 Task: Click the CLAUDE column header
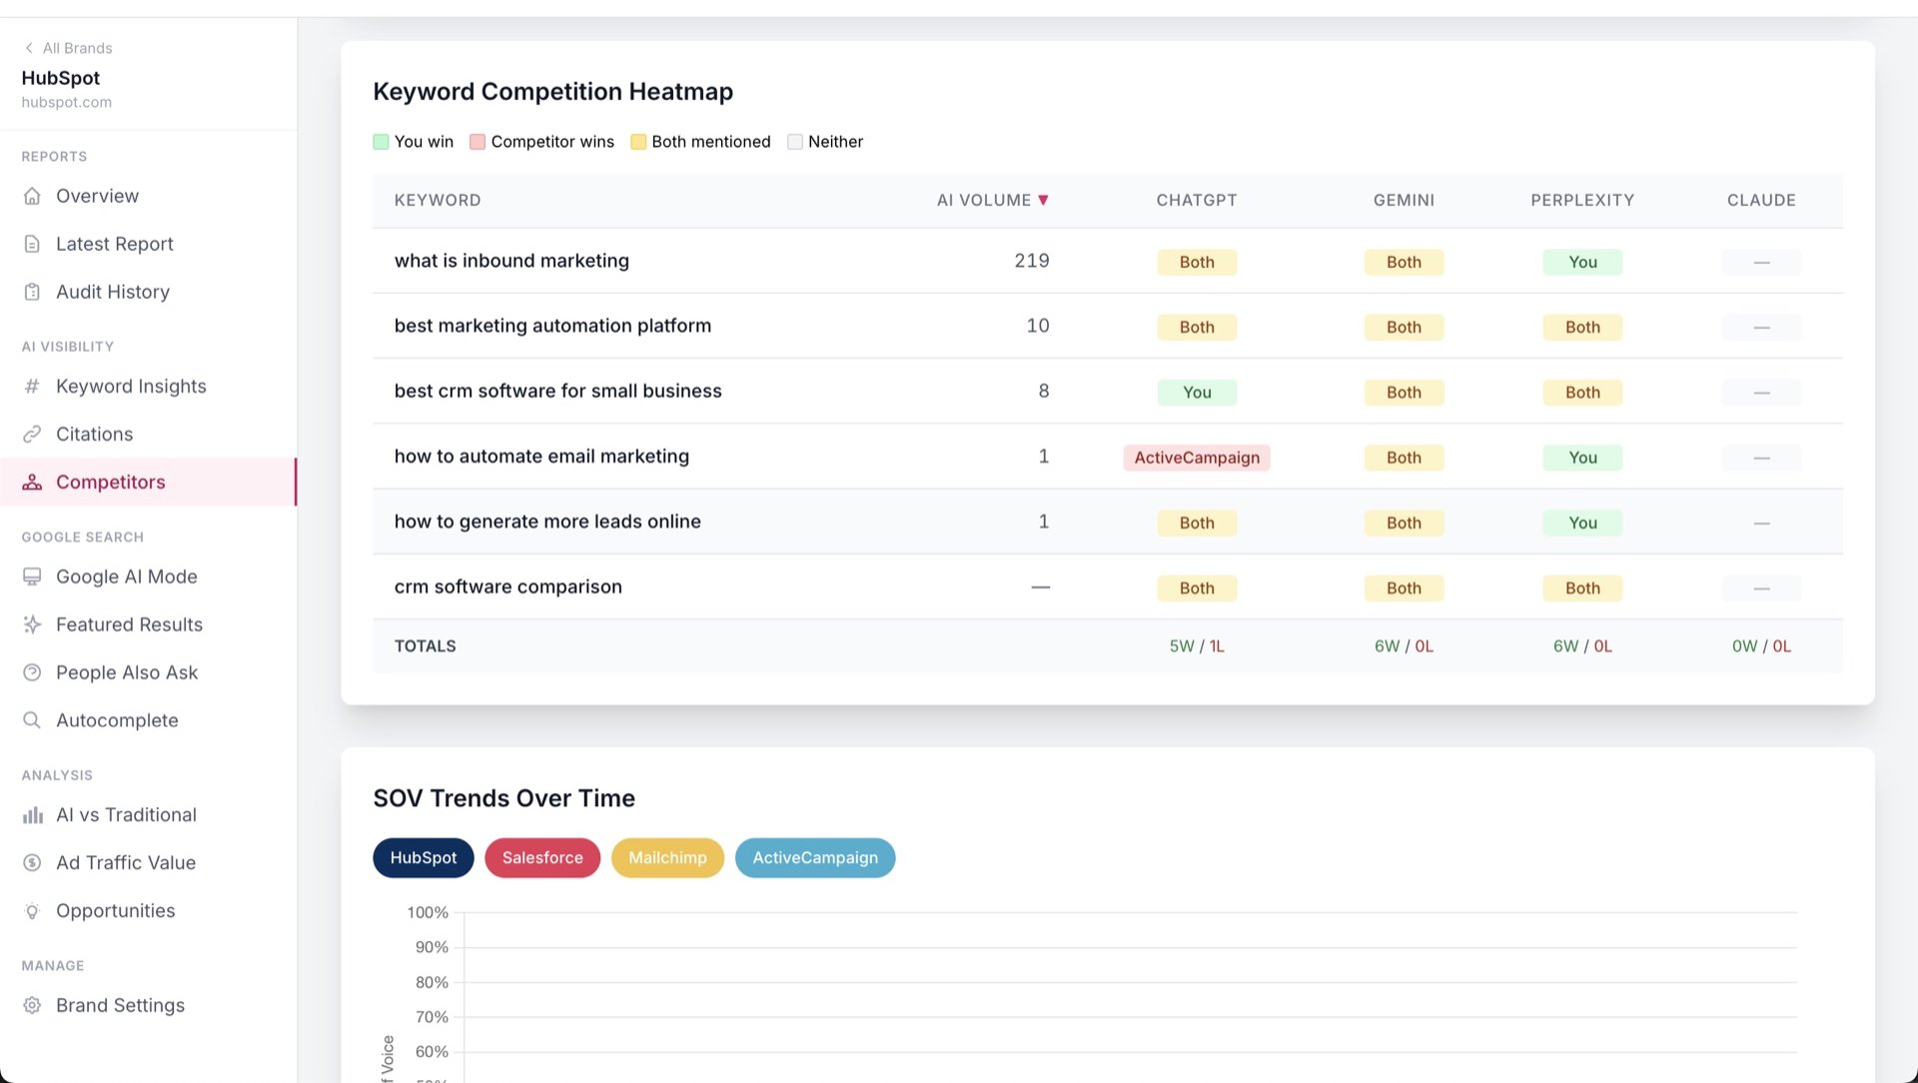[x=1761, y=200]
